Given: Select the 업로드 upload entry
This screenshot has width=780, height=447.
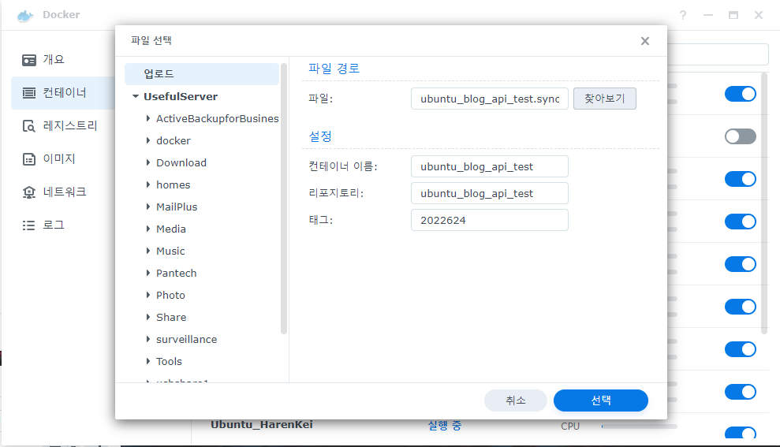Looking at the screenshot, I should [x=202, y=74].
